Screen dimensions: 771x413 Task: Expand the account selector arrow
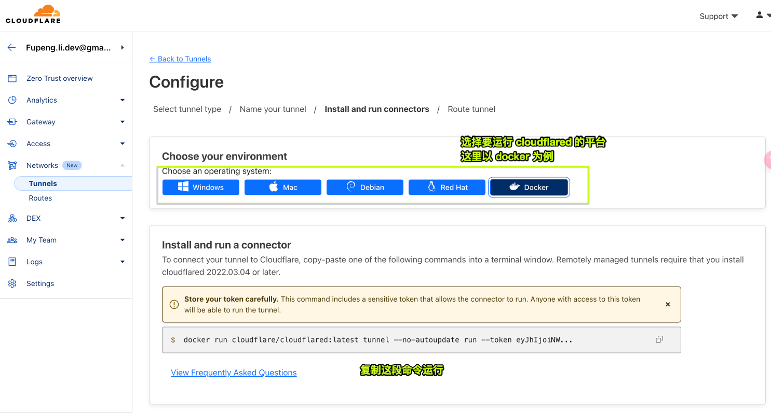[x=123, y=48]
